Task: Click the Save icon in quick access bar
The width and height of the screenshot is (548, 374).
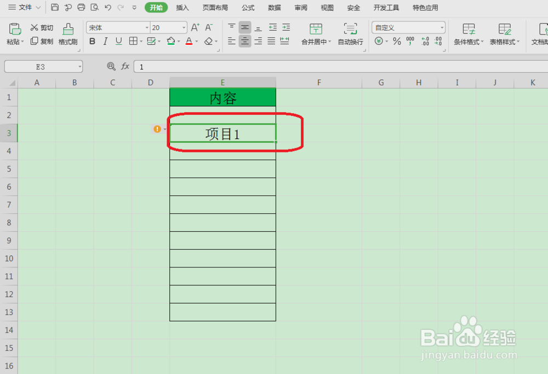Action: point(54,7)
